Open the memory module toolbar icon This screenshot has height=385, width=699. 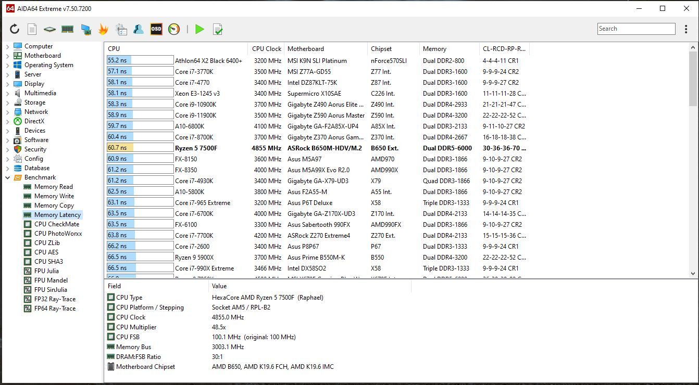(67, 29)
